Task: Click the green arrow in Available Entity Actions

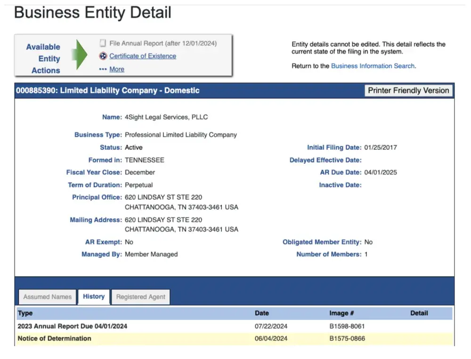Action: pyautogui.click(x=79, y=55)
